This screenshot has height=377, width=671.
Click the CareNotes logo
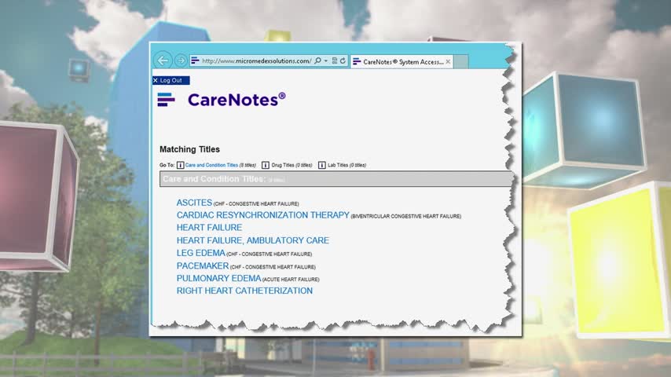click(222, 99)
